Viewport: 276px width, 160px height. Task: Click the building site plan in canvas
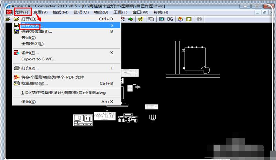tap(193, 59)
